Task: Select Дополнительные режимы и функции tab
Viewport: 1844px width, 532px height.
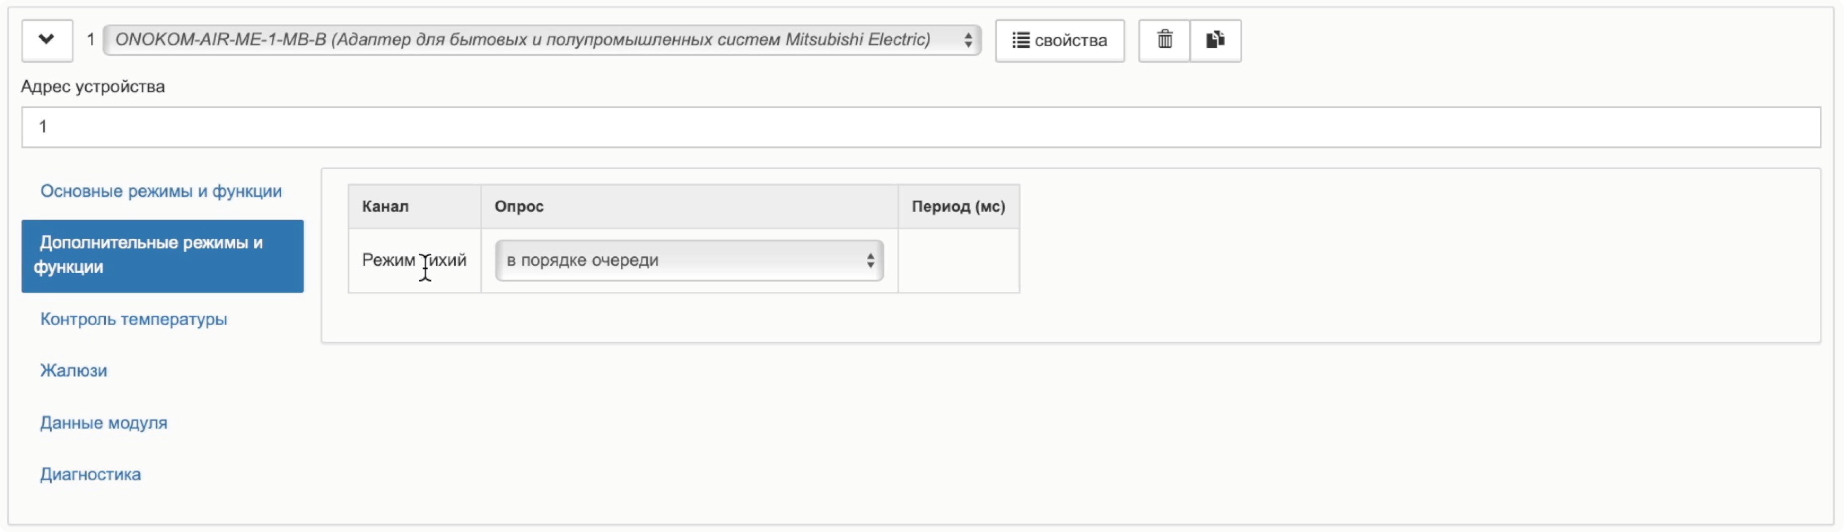Action: click(163, 255)
